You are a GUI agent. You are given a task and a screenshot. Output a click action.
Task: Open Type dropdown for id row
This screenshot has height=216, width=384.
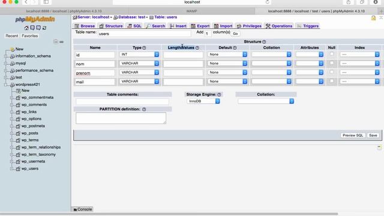point(139,55)
